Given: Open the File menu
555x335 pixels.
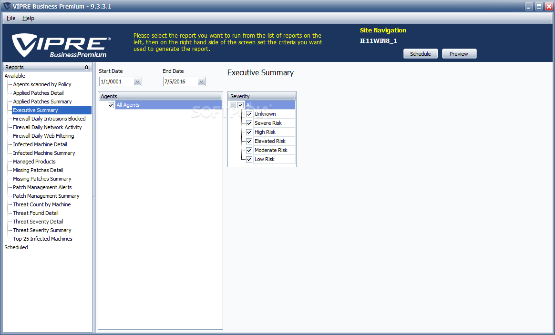Looking at the screenshot, I should point(11,18).
